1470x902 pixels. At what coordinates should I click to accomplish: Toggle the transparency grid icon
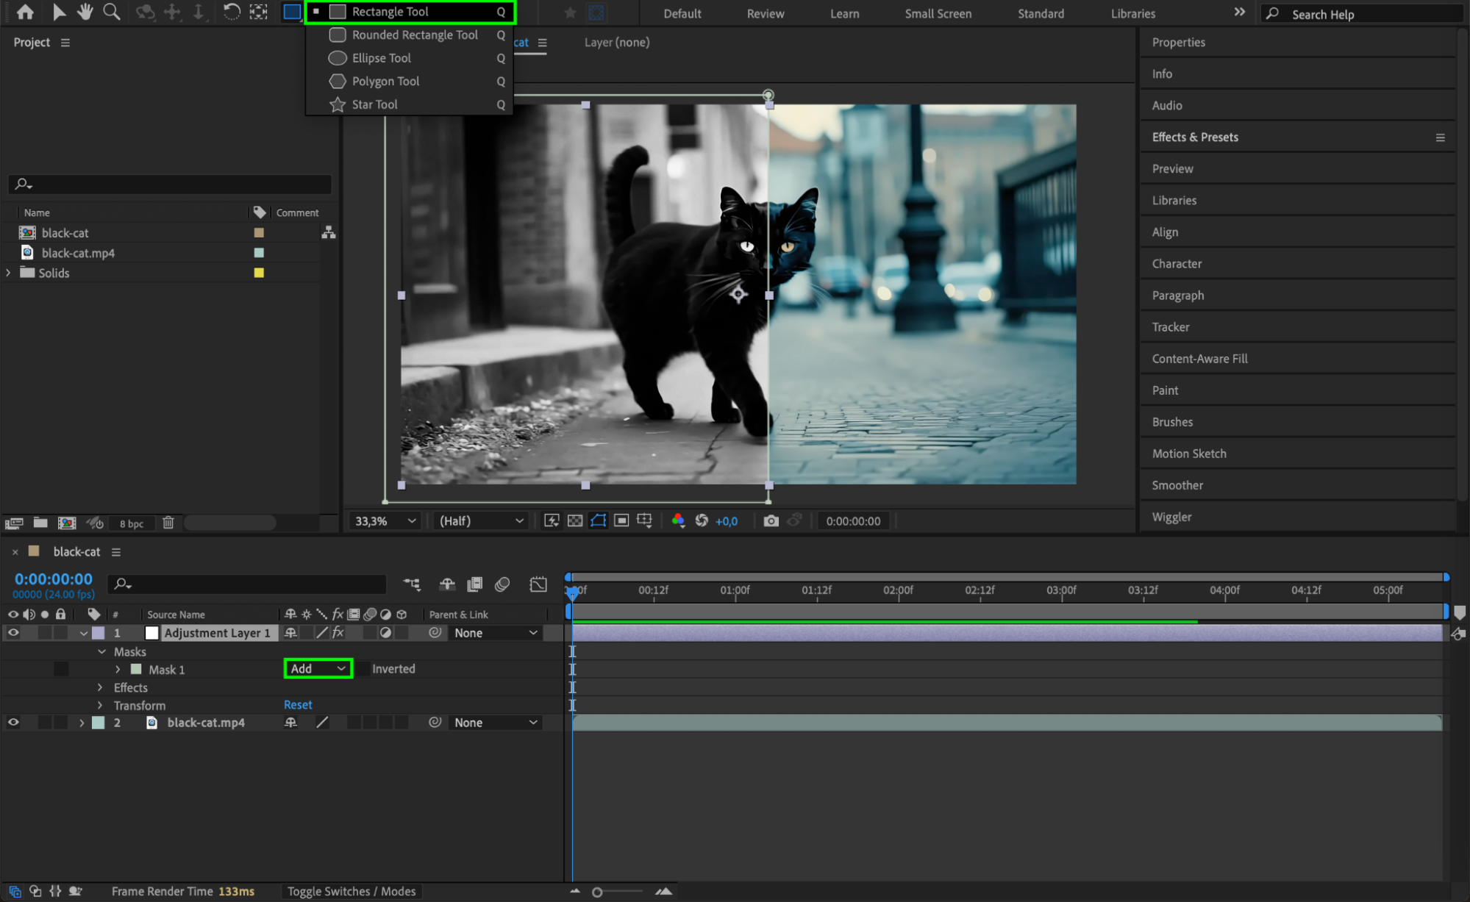tap(575, 520)
